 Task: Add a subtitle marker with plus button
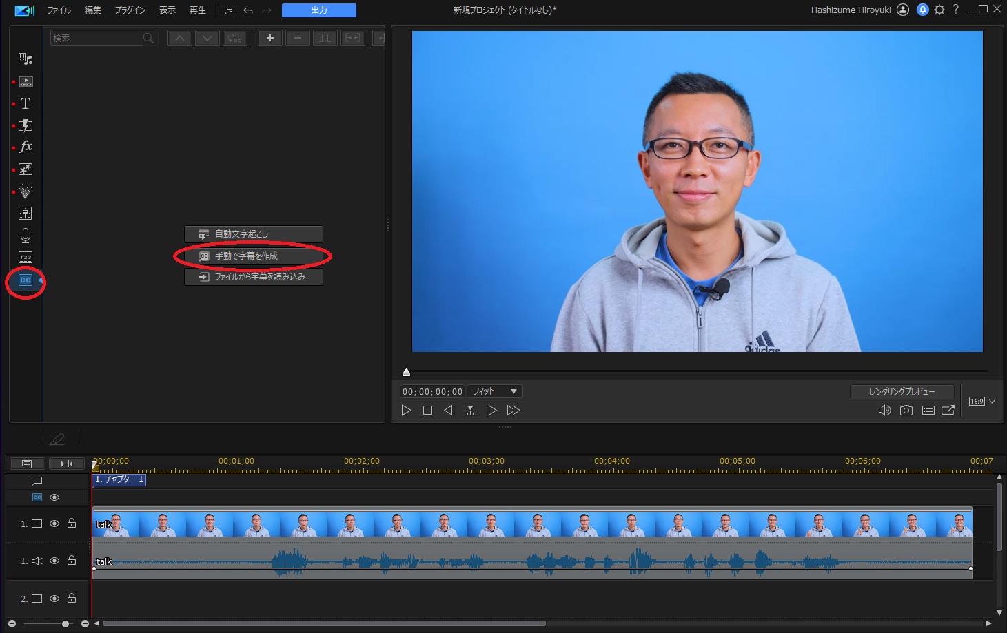[x=270, y=38]
